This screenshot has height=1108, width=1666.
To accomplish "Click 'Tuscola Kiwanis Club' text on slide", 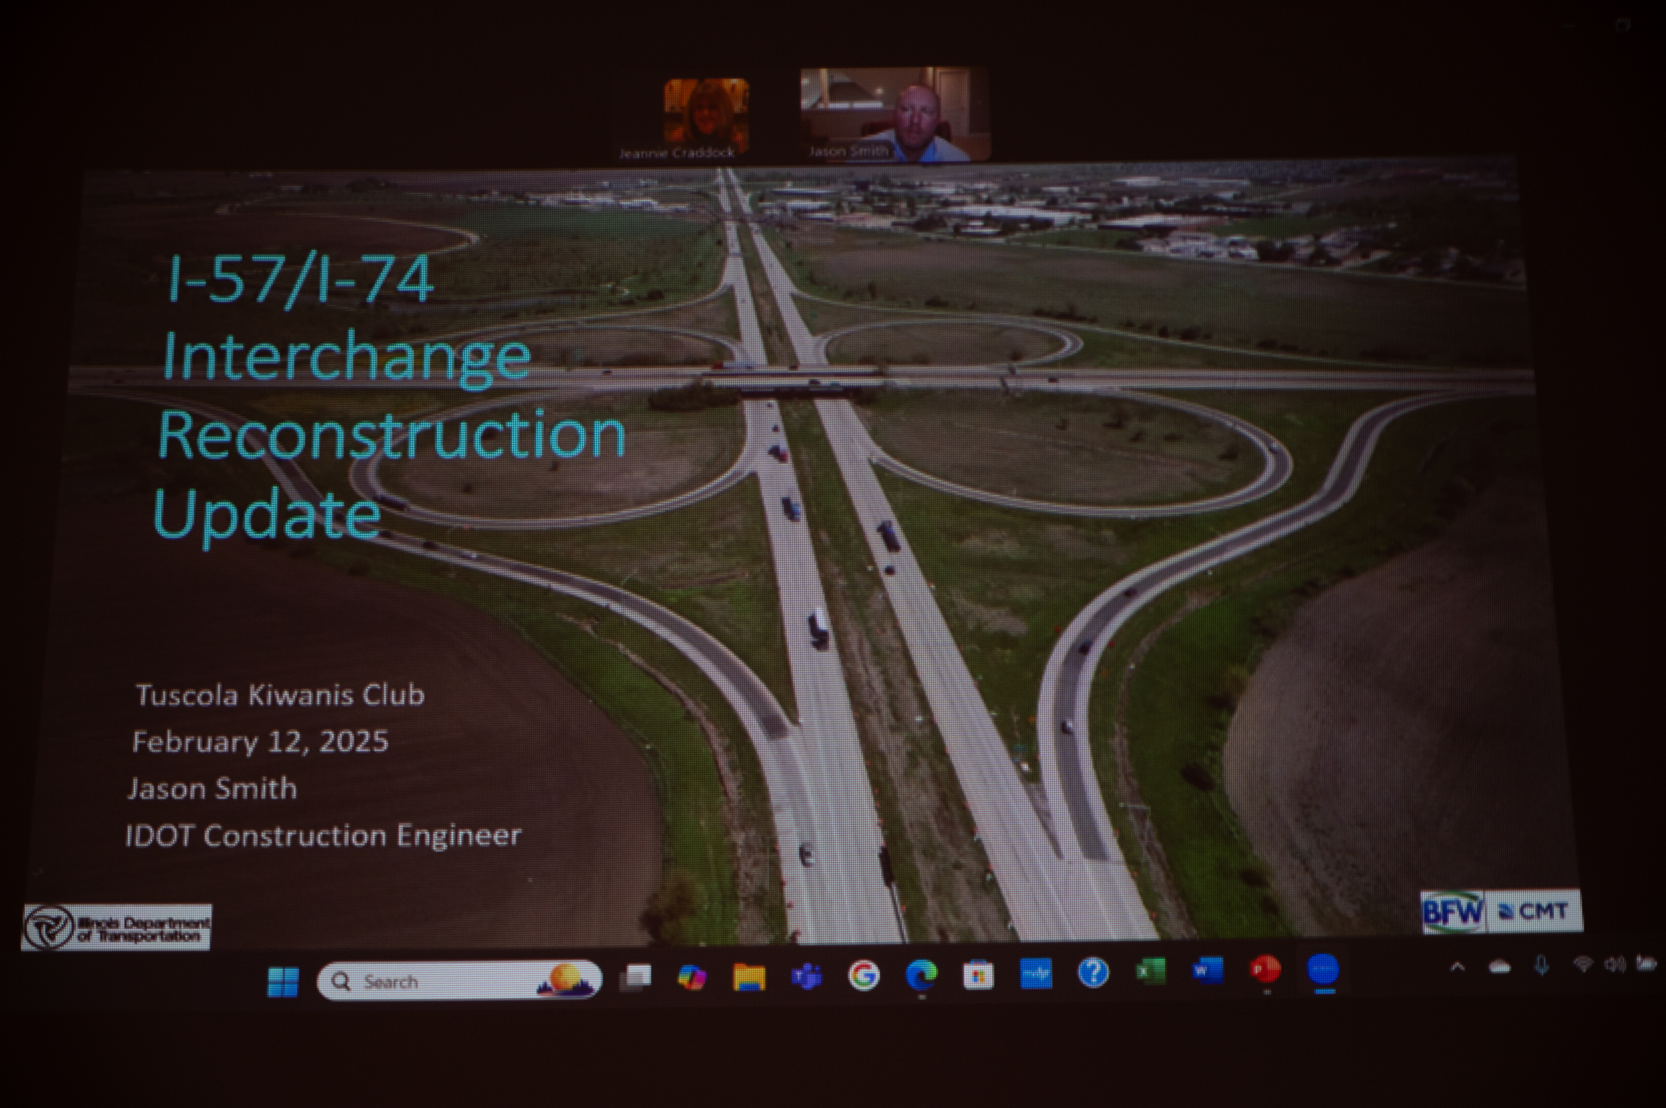I will tap(280, 696).
